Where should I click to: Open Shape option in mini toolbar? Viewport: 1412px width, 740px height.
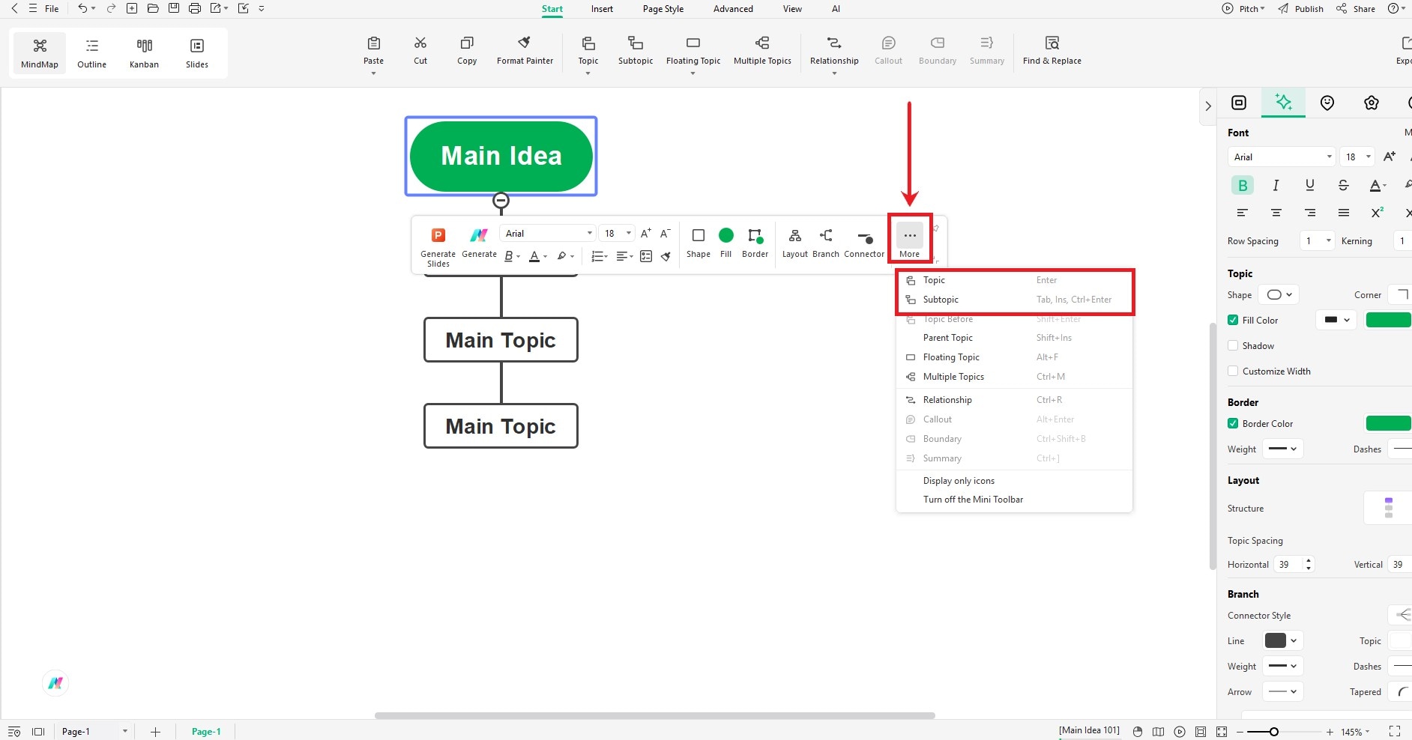699,243
